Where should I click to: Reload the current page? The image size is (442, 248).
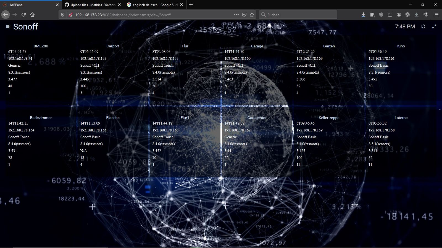click(x=23, y=15)
